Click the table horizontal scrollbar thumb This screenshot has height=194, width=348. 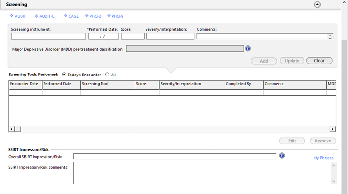(18, 129)
